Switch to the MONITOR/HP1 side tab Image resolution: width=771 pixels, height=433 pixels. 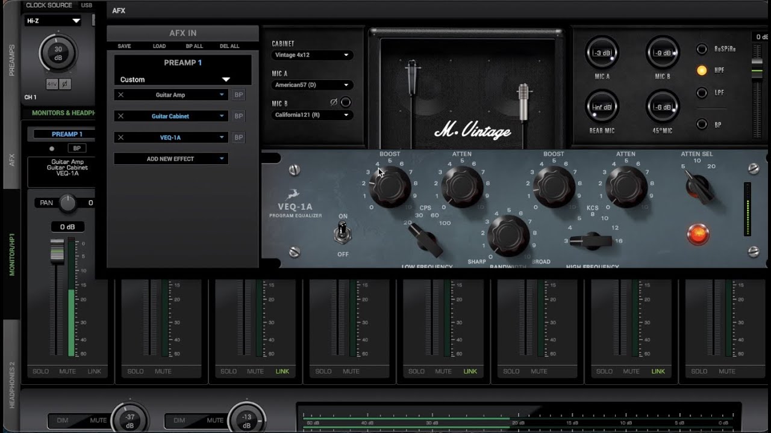coord(11,254)
